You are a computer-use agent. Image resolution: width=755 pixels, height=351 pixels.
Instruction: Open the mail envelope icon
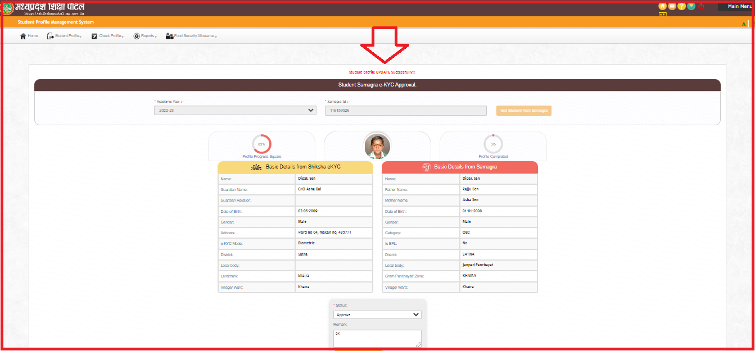pos(672,6)
